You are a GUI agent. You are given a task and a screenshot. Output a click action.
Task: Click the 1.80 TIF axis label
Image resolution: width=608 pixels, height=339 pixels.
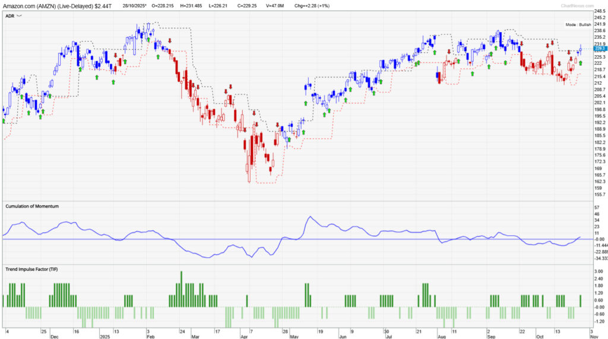point(598,286)
